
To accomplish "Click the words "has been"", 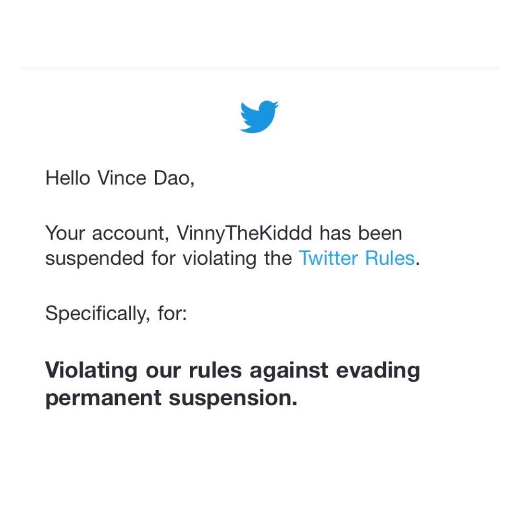I will click(x=360, y=234).
